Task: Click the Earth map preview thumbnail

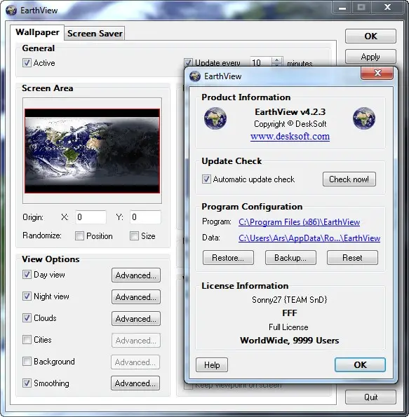Action: click(x=92, y=151)
